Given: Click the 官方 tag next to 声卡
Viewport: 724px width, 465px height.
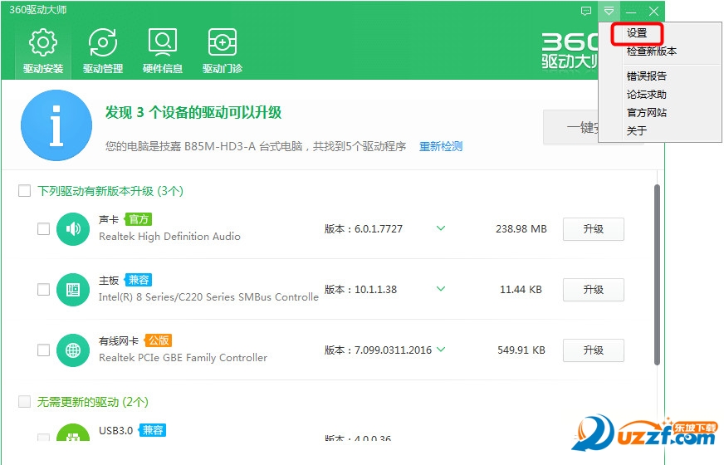Looking at the screenshot, I should click(x=139, y=219).
